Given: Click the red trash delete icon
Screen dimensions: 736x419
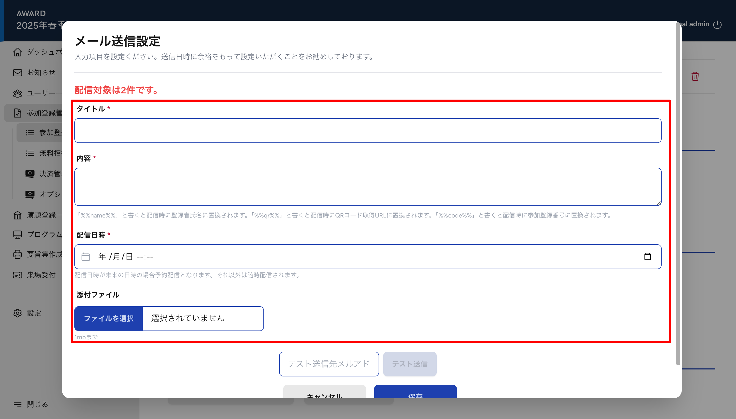Looking at the screenshot, I should coord(695,77).
